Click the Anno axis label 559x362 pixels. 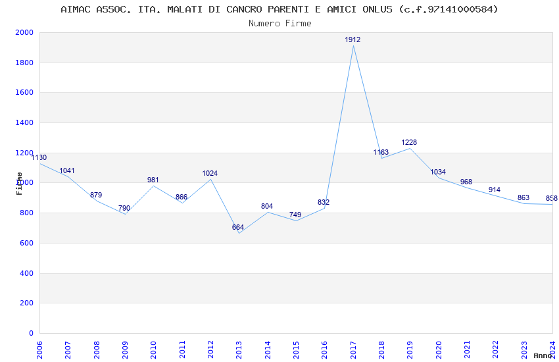(543, 355)
